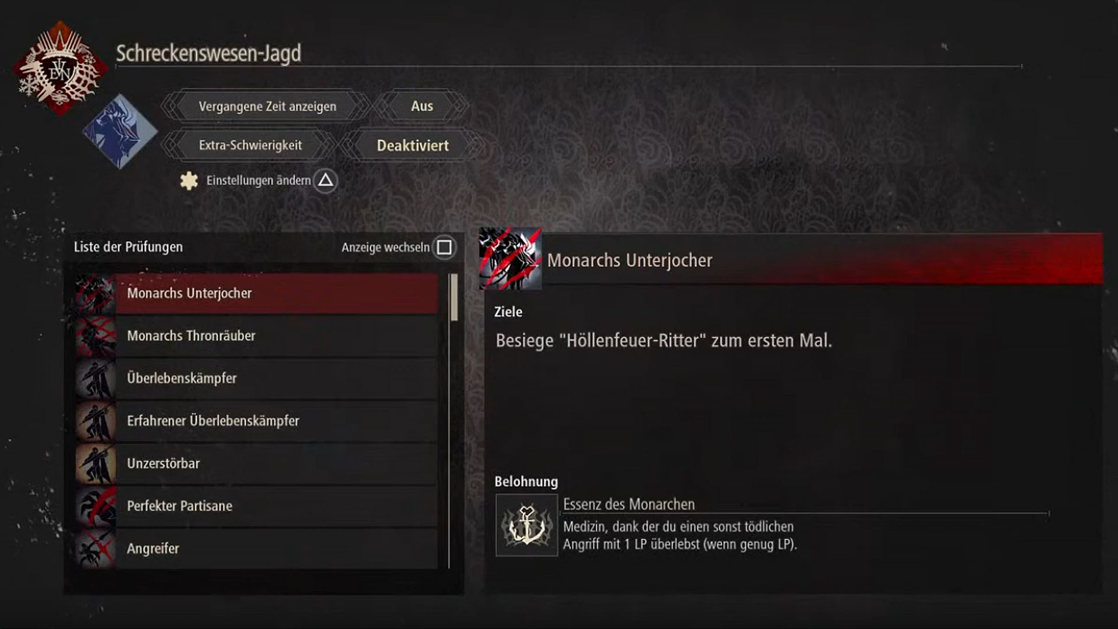Viewport: 1118px width, 629px height.
Task: Click the Perfekter Partisane trial icon
Action: (95, 506)
